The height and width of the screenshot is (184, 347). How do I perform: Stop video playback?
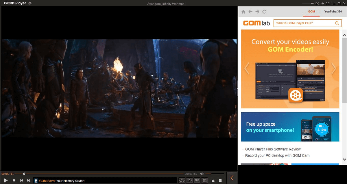coord(14,181)
